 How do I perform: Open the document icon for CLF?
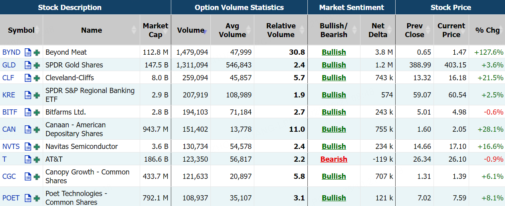tap(28, 78)
